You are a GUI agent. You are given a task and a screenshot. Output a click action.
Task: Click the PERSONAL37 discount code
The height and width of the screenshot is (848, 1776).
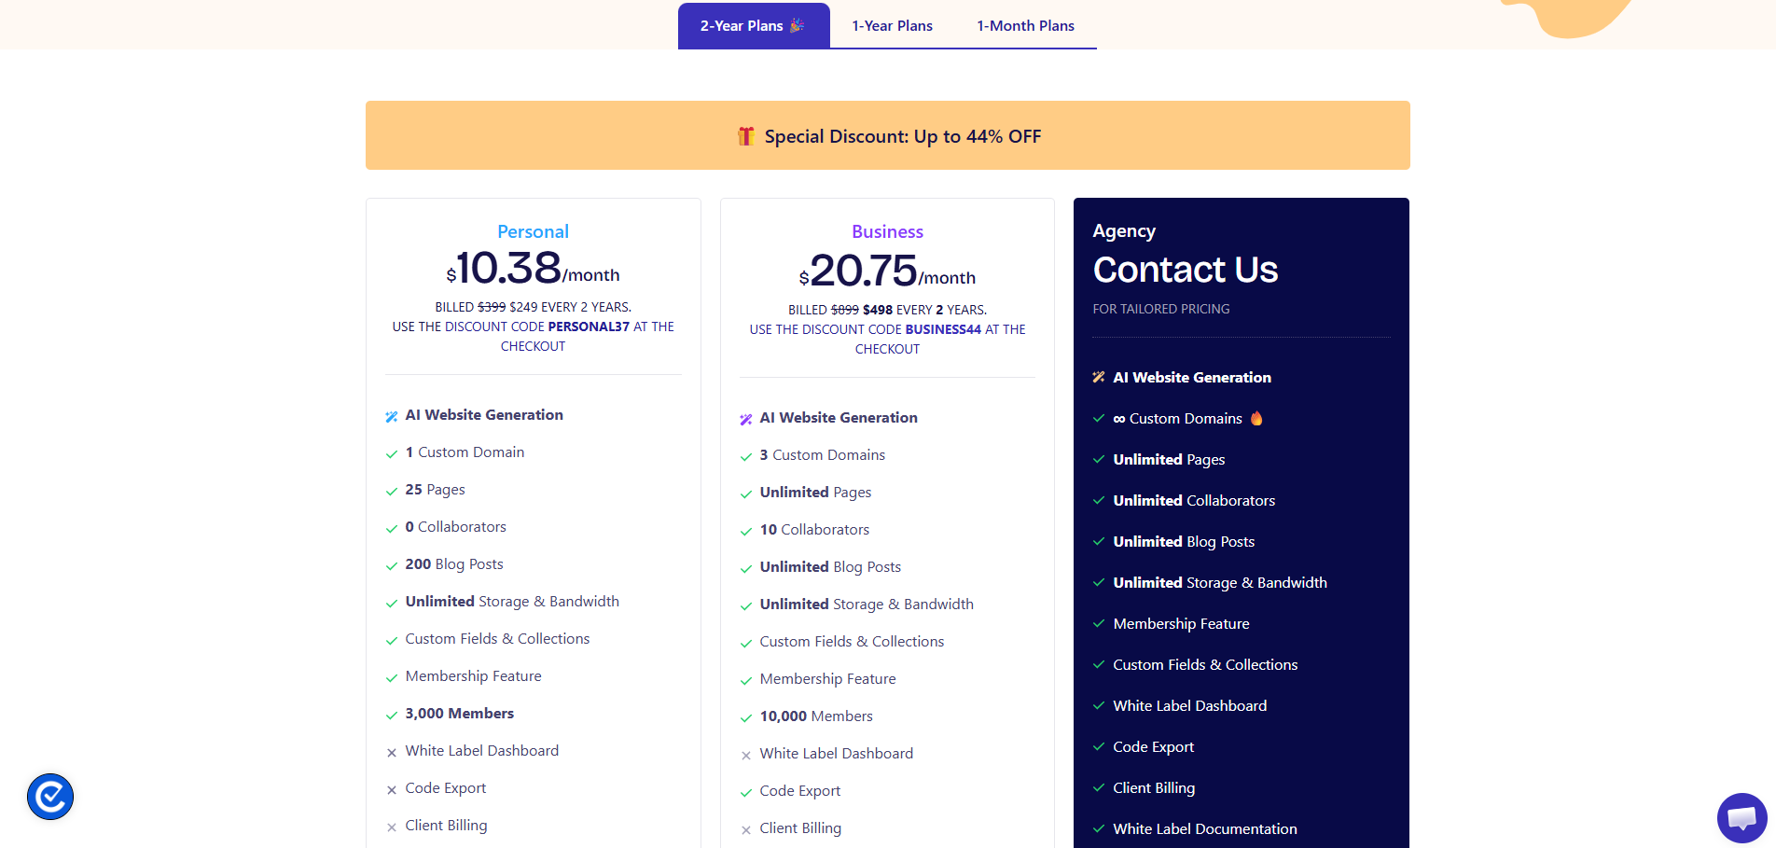(x=589, y=327)
